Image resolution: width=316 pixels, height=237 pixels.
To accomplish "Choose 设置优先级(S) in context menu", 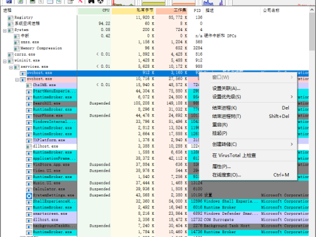I will [x=248, y=97].
